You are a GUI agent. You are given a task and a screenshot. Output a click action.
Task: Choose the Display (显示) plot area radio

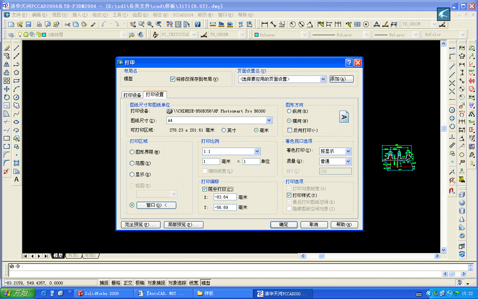[x=132, y=175]
